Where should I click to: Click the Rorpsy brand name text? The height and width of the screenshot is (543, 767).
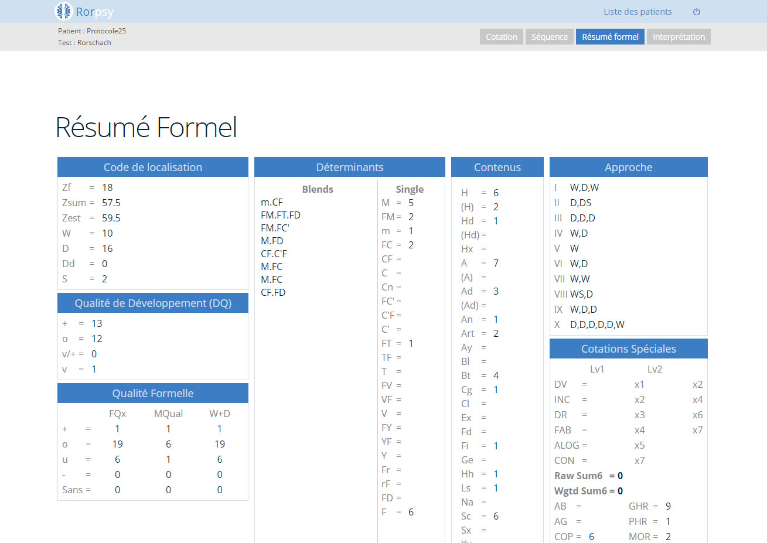tap(94, 12)
